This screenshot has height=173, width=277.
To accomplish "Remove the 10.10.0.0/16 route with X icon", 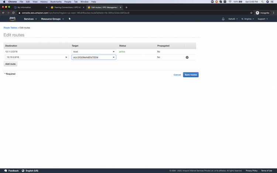I will [187, 57].
